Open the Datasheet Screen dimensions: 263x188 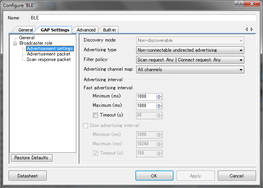point(28,176)
